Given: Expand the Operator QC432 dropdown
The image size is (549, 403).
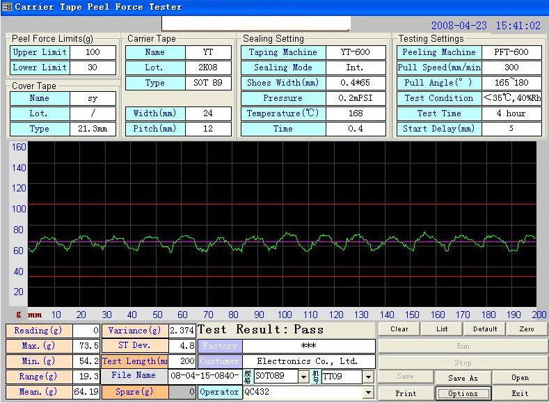Looking at the screenshot, I should point(368,392).
